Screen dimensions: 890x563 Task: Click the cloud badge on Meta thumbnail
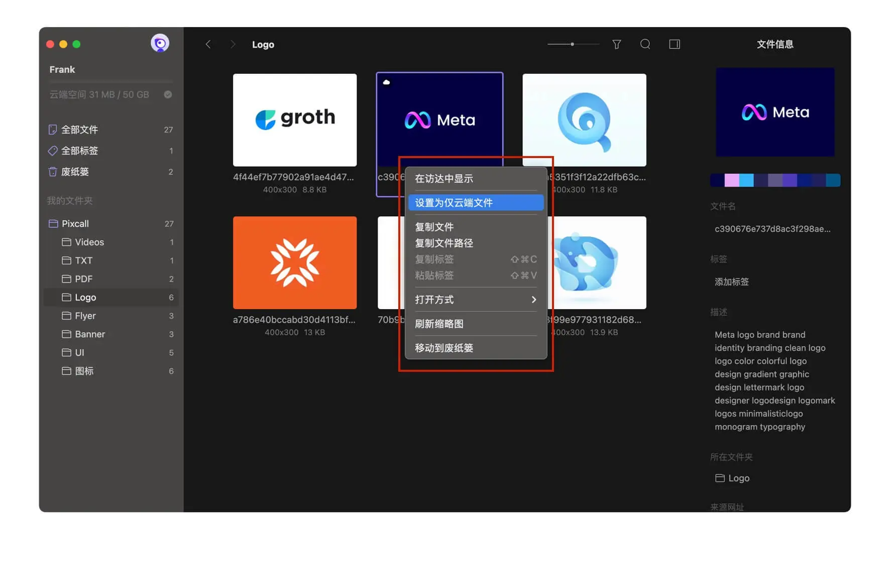tap(386, 82)
